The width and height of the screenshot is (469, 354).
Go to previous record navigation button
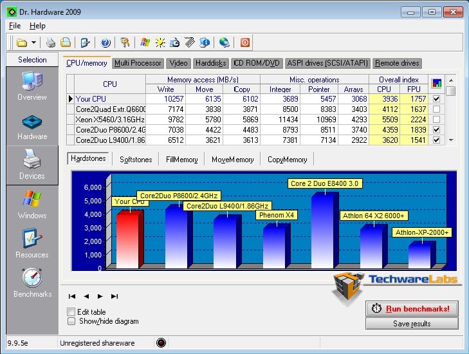(x=86, y=296)
